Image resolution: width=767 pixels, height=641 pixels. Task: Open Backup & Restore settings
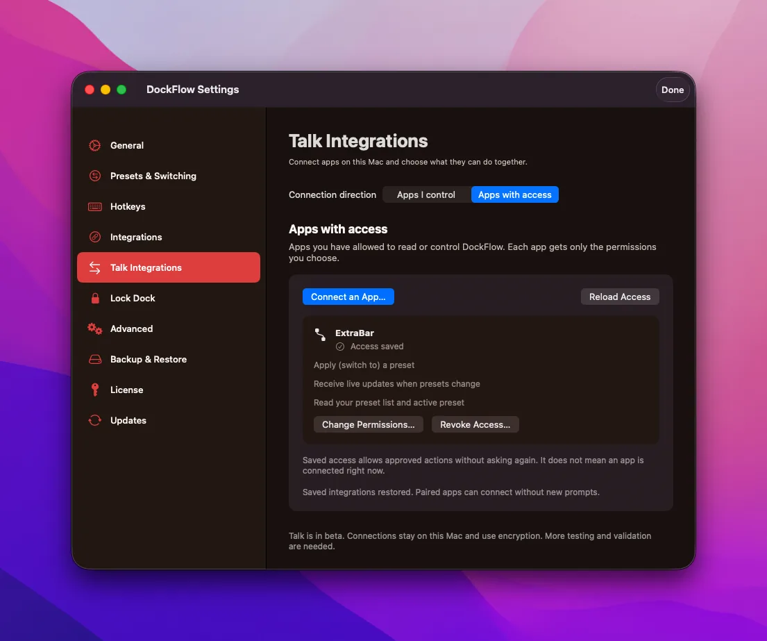168,359
